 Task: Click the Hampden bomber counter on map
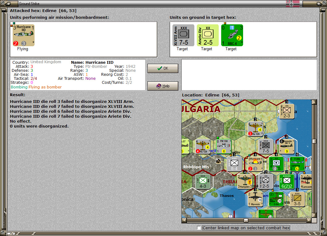coord(245,181)
